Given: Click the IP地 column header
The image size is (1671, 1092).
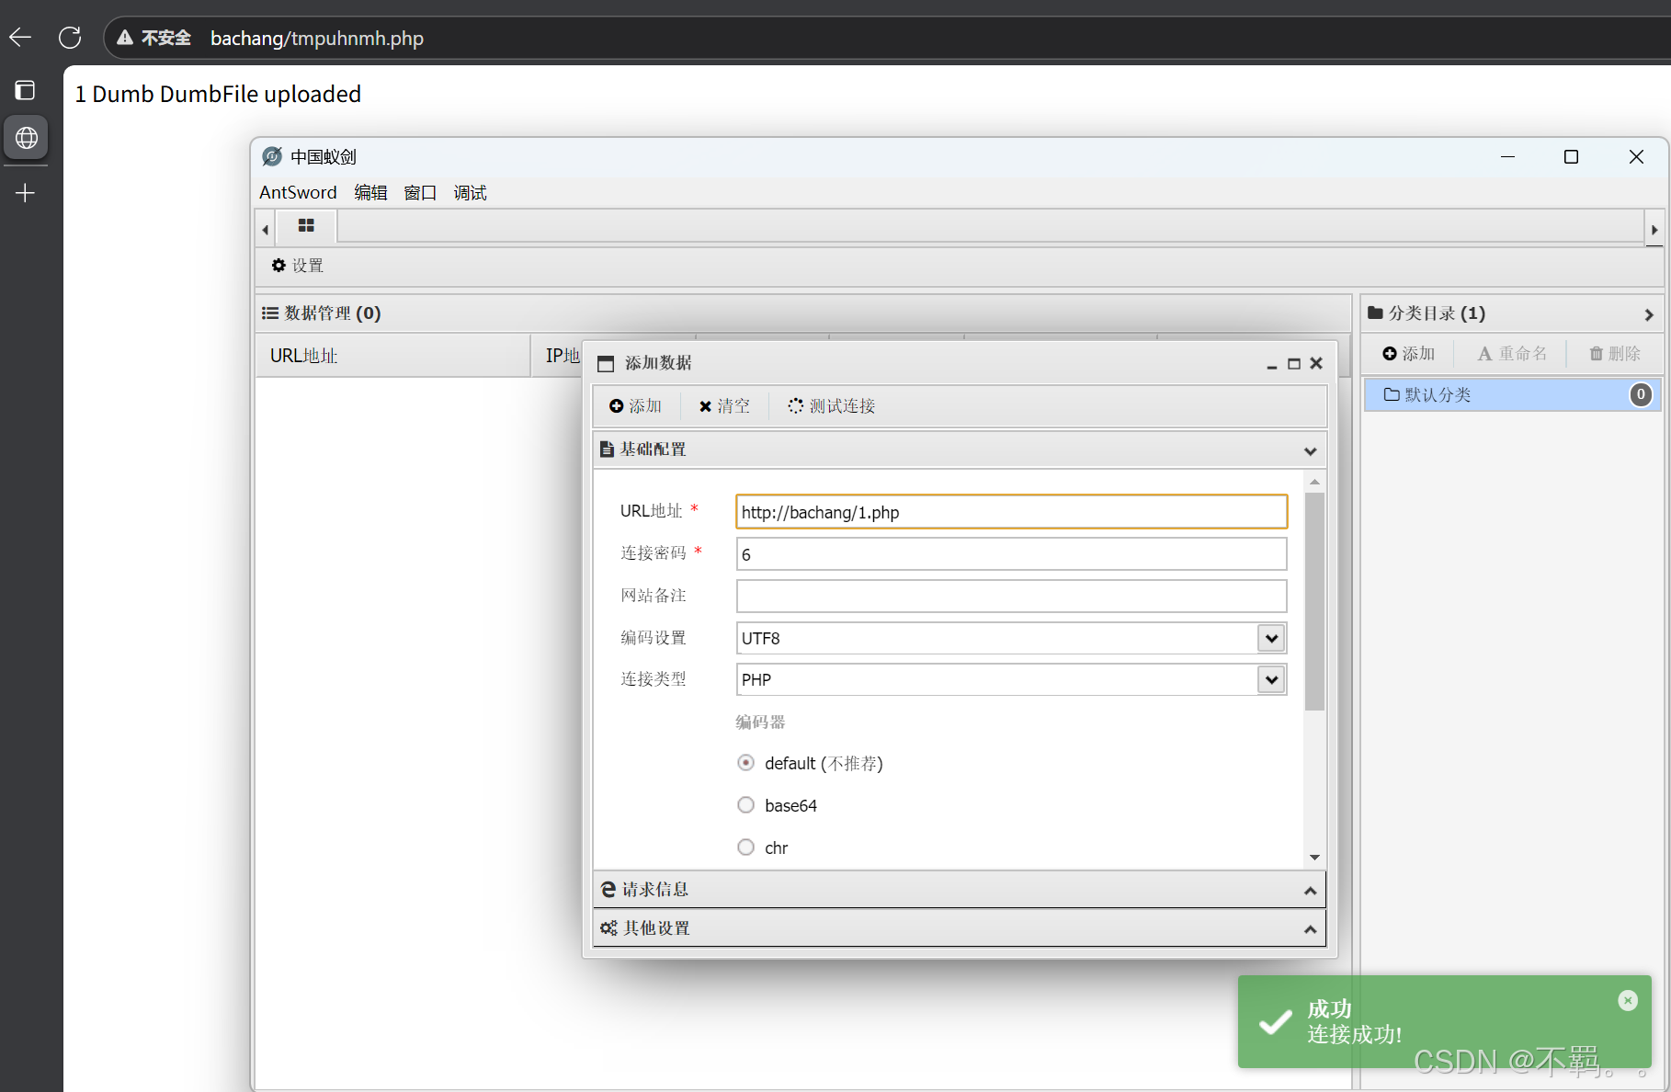Looking at the screenshot, I should point(562,356).
